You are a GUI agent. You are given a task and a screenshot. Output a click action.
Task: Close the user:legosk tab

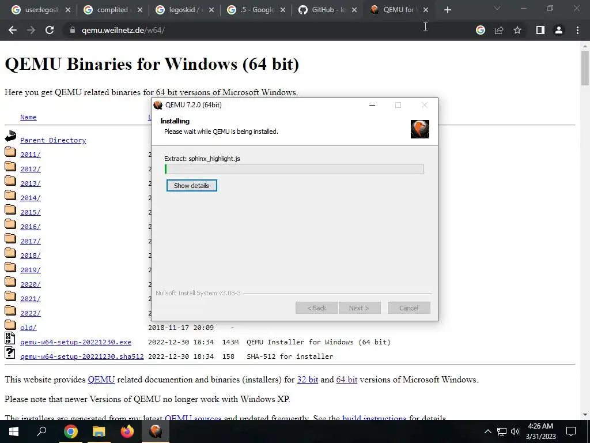point(68,10)
